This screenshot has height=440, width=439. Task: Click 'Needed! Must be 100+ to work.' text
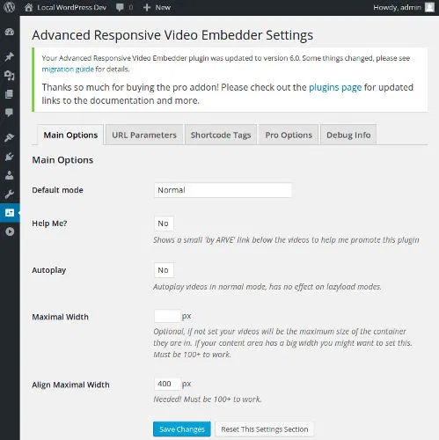207,400
